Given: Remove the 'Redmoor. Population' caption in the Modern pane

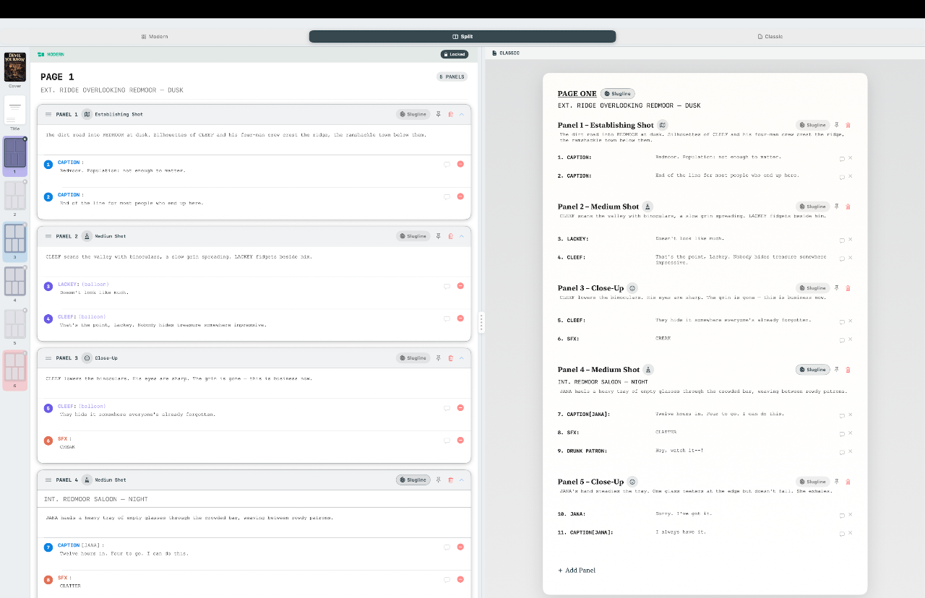Looking at the screenshot, I should pos(460,164).
